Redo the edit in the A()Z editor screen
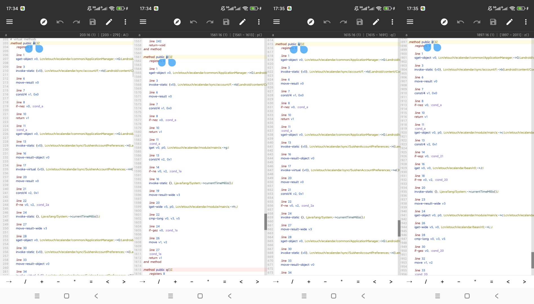 point(76,22)
